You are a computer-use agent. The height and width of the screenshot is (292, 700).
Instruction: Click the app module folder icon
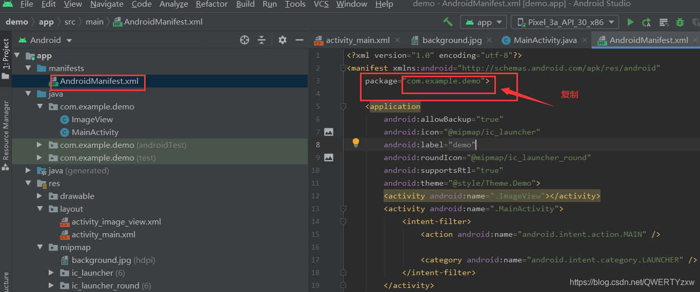[30, 56]
